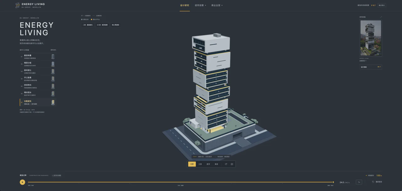Select step 03 层间退让

[38, 71]
